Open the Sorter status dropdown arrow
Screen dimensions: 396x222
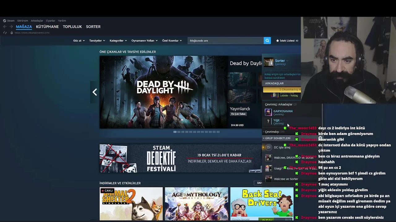287,61
